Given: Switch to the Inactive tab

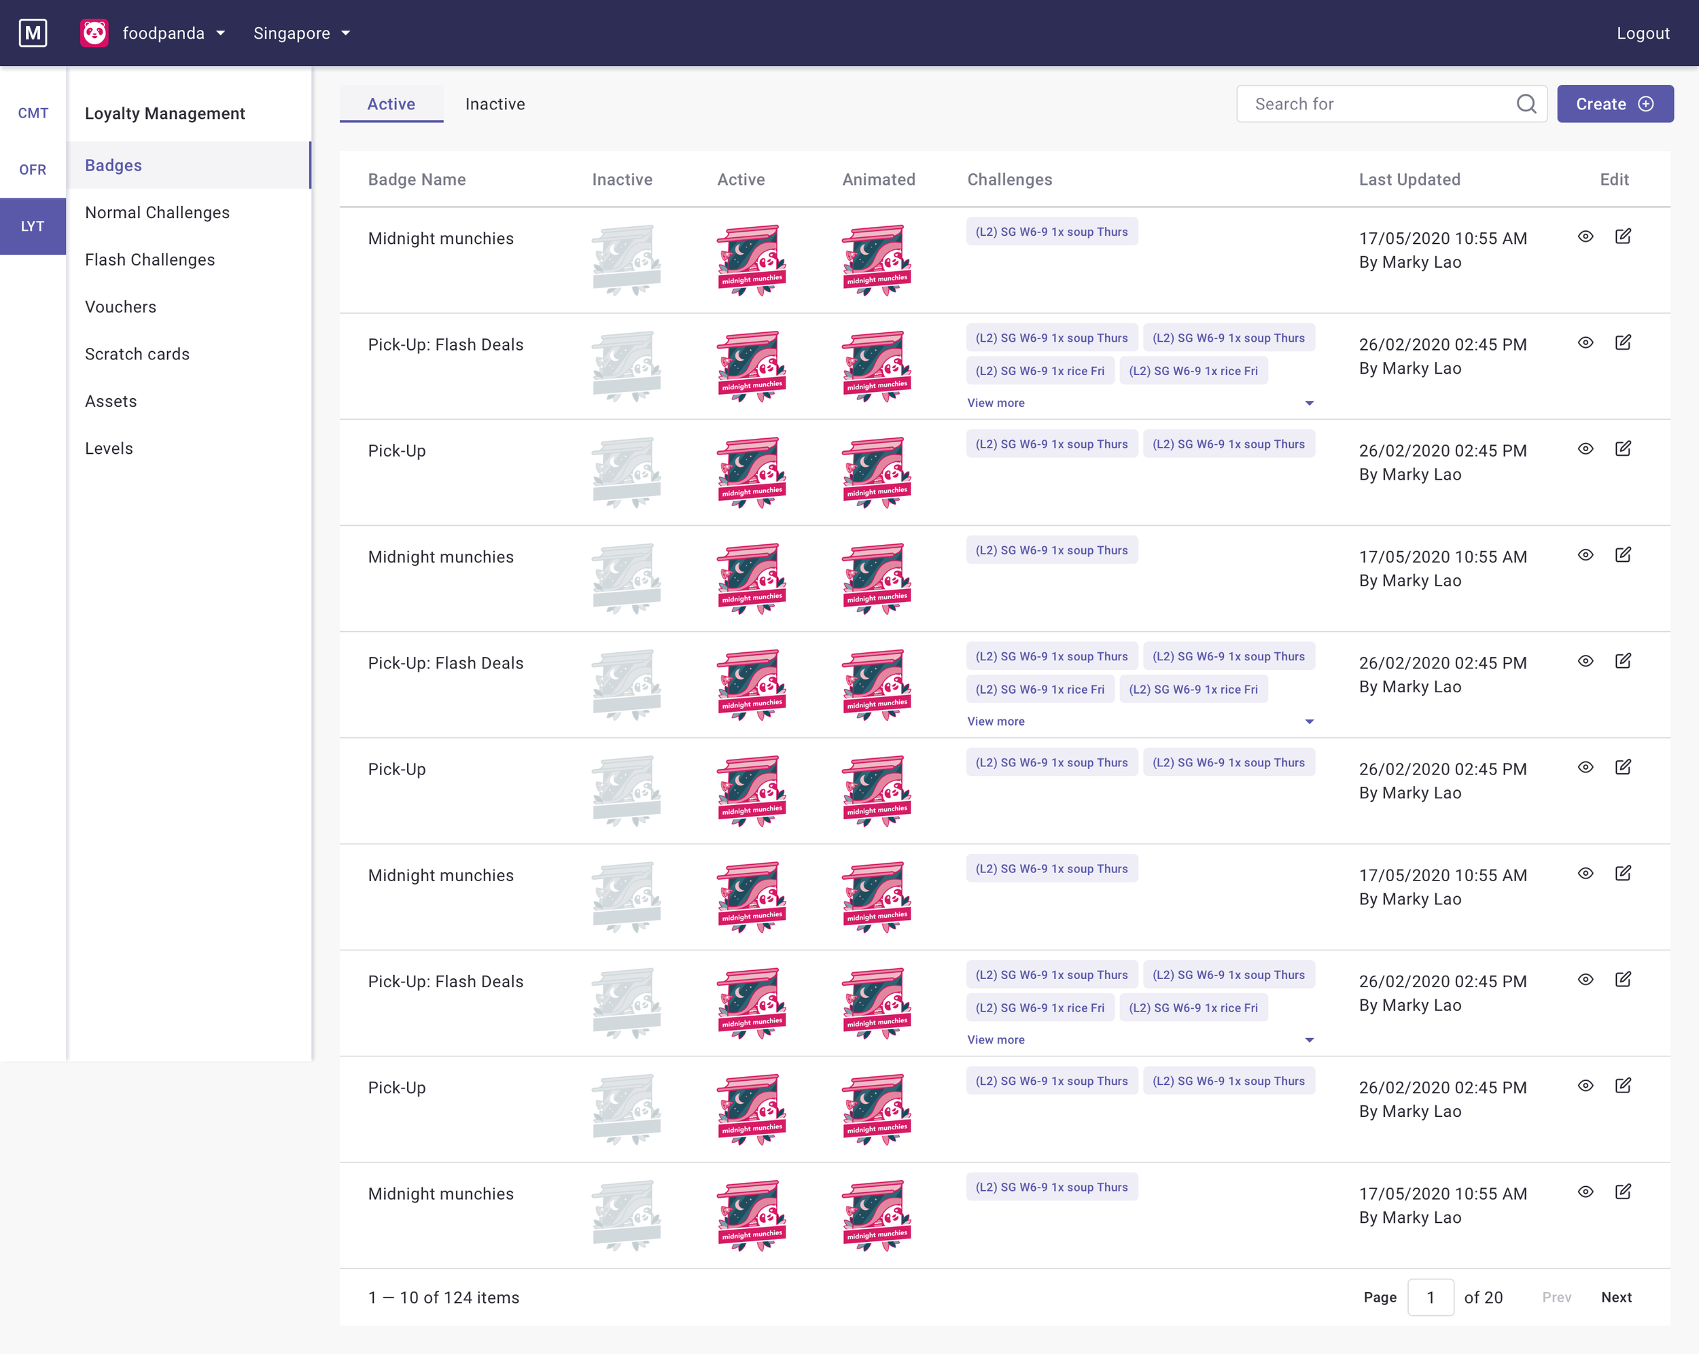Looking at the screenshot, I should tap(495, 104).
